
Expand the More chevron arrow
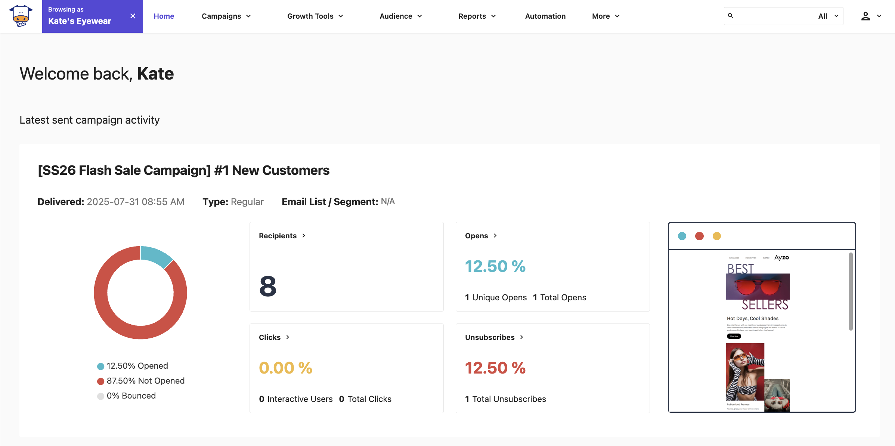pos(617,16)
